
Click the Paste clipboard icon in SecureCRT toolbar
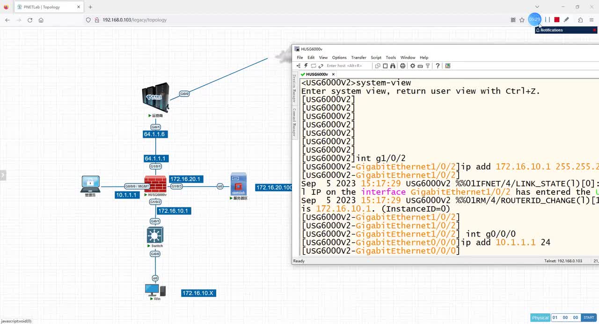(385, 66)
